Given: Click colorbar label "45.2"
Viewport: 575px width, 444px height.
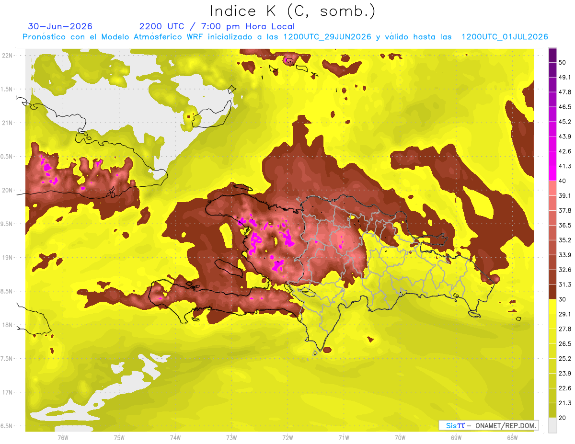Looking at the screenshot, I should click(x=565, y=122).
